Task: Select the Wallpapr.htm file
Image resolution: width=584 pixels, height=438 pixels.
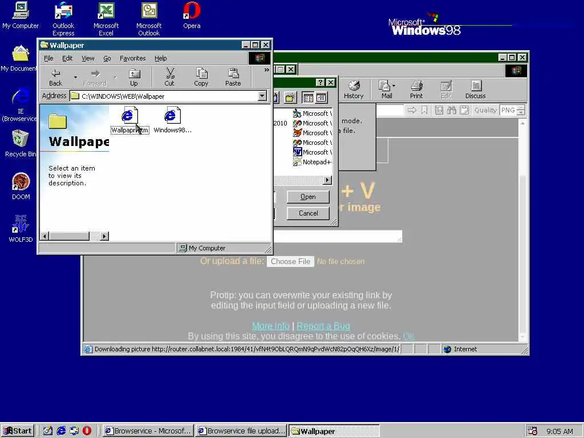Action: (129, 120)
